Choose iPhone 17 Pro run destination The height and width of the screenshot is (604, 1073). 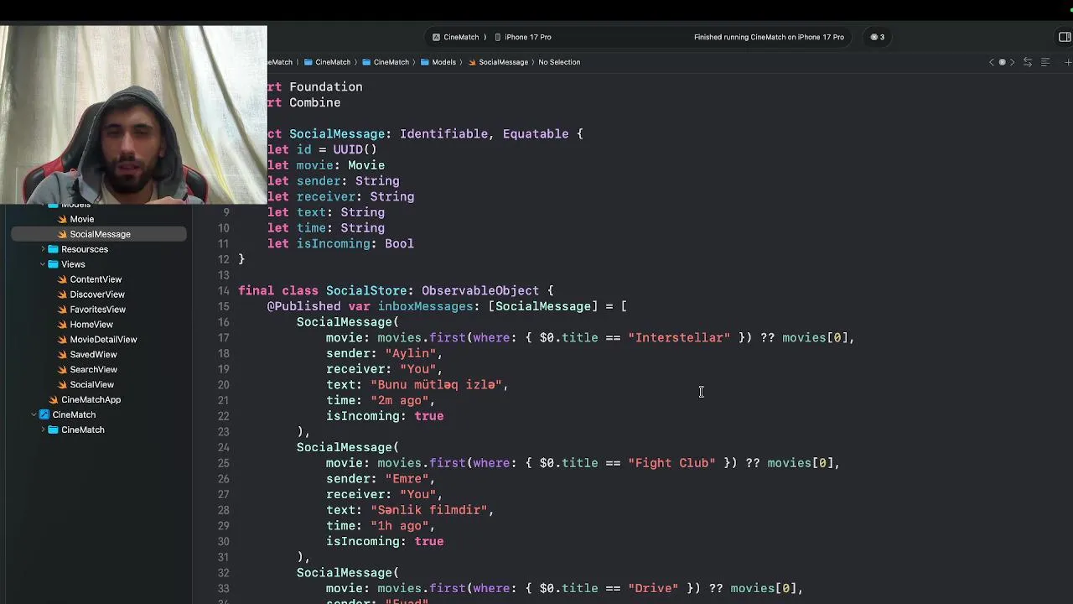pyautogui.click(x=523, y=37)
